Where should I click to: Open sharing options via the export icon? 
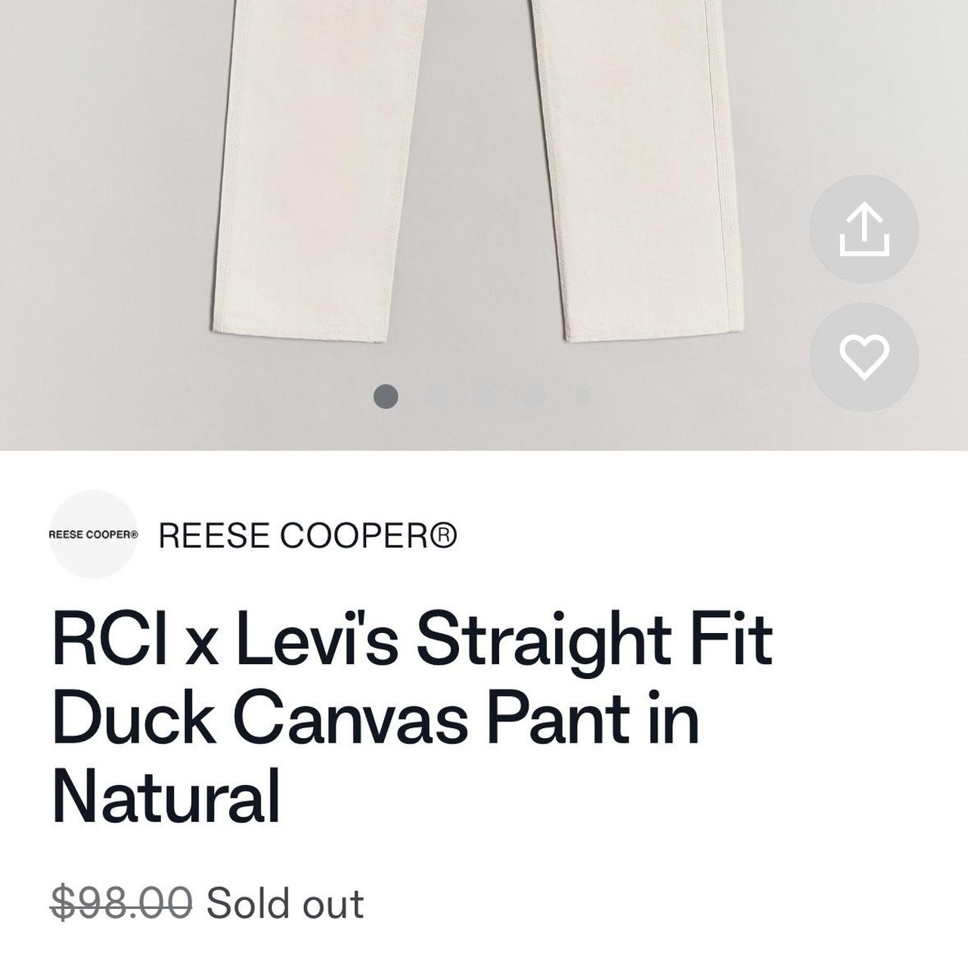[x=865, y=229]
